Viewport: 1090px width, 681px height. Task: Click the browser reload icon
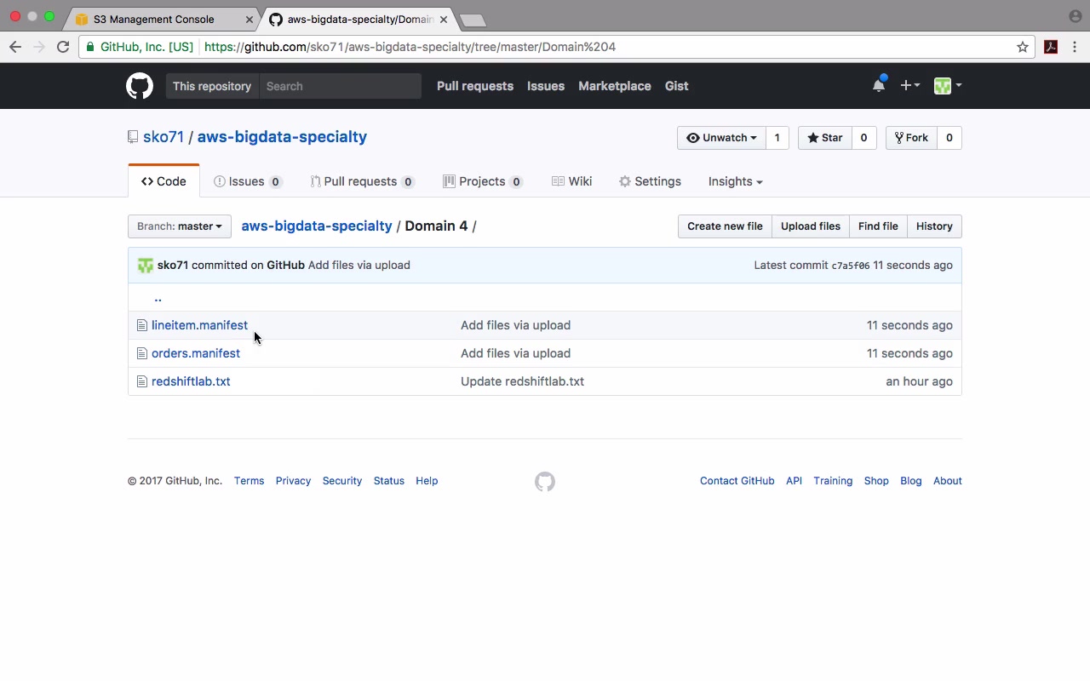pos(63,47)
